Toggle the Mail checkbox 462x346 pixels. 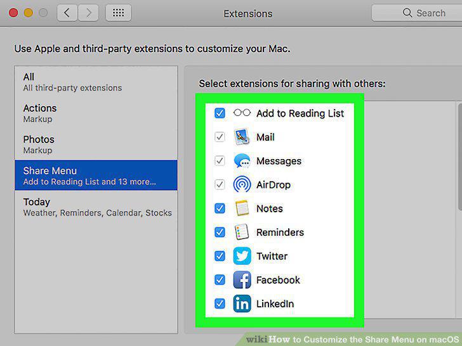(x=220, y=137)
